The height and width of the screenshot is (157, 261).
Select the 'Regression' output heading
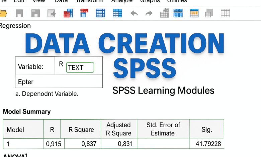pos(15,26)
